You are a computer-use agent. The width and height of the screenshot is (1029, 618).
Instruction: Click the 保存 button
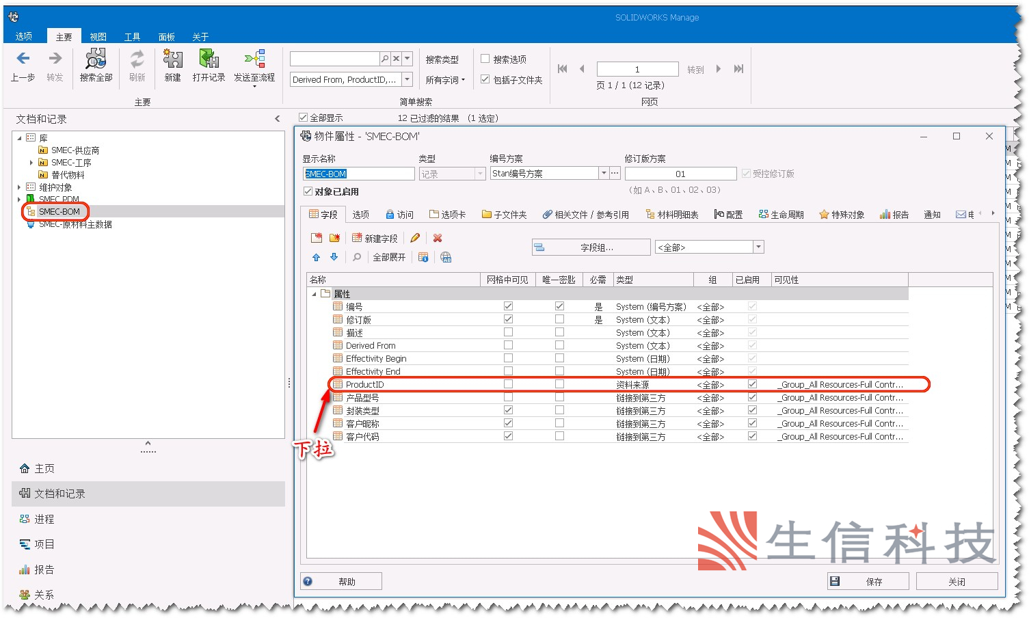coord(868,581)
